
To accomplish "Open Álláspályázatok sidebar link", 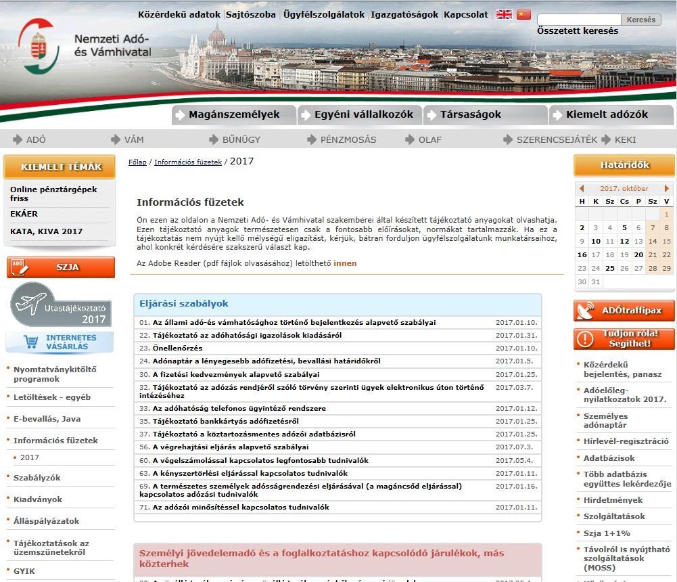I will (x=46, y=521).
